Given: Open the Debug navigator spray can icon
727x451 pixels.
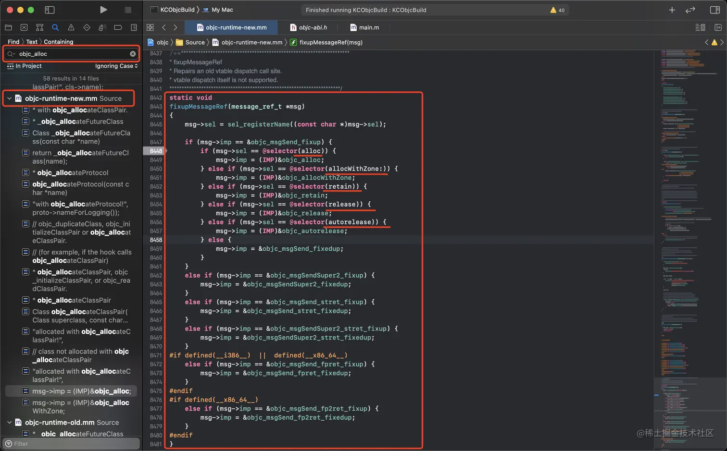Looking at the screenshot, I should point(102,28).
